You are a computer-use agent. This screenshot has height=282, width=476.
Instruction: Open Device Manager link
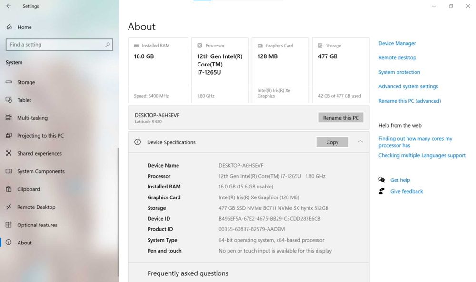click(397, 43)
